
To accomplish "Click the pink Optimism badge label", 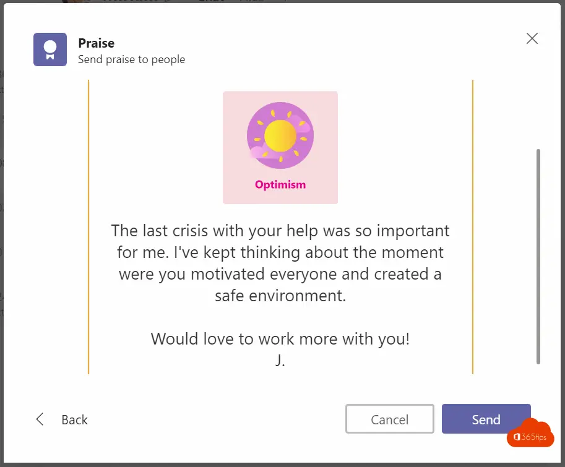I will click(280, 185).
